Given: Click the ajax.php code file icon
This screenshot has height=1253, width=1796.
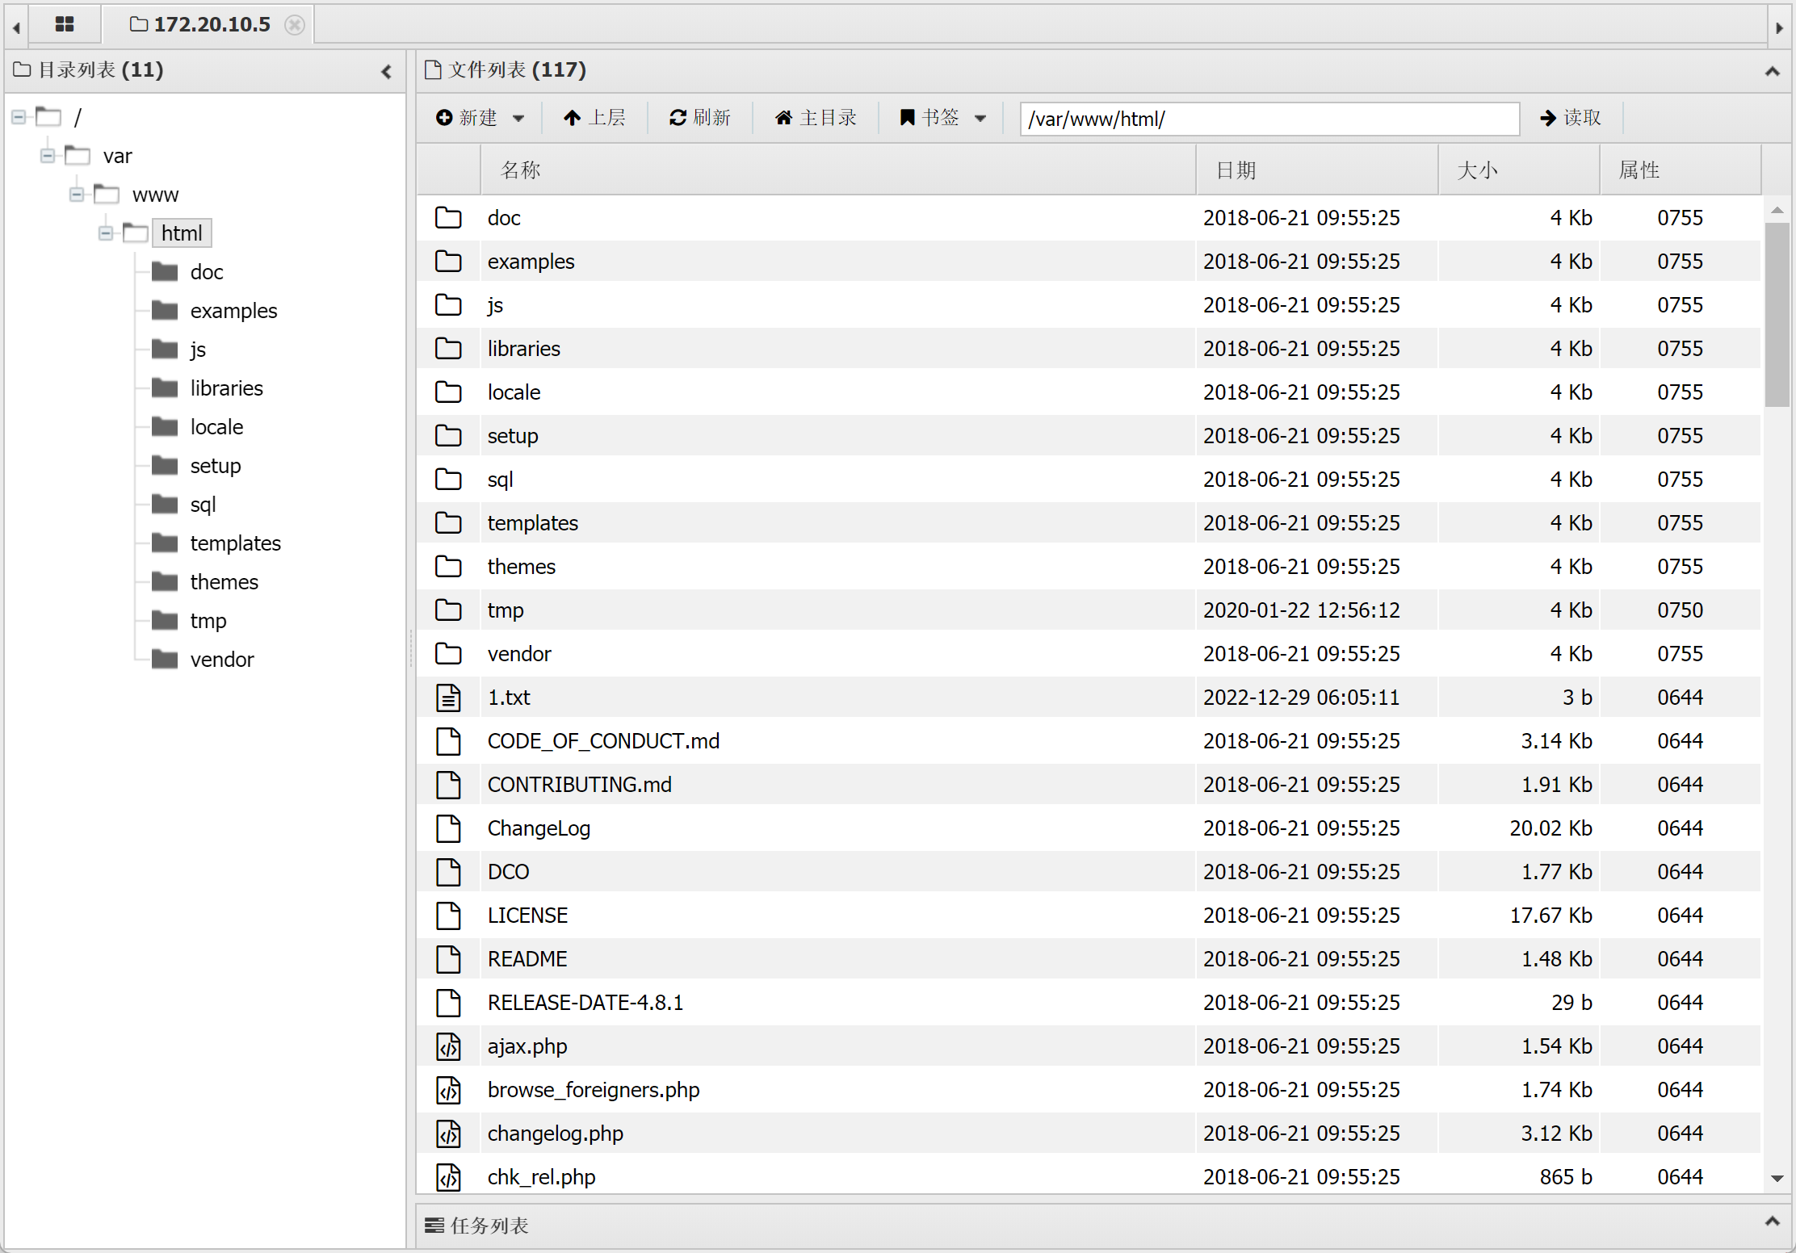Looking at the screenshot, I should [448, 1046].
